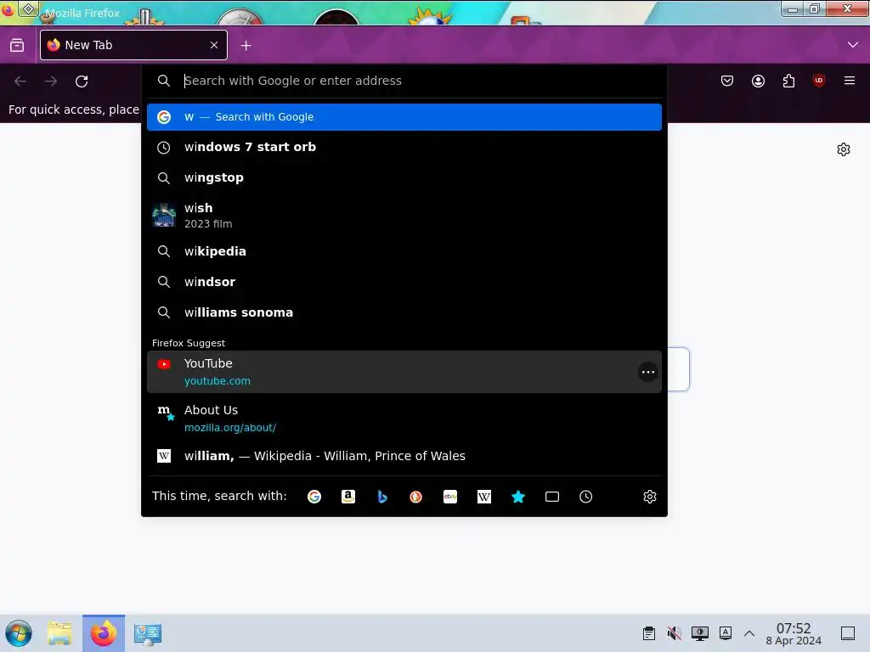The image size is (870, 652).
Task: Search this time with Amazon
Action: tap(347, 497)
